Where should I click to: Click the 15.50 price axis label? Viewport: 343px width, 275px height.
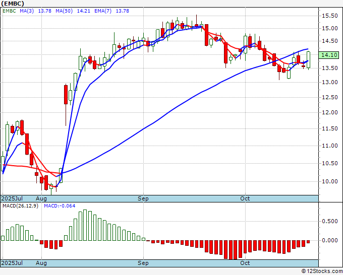click(x=330, y=16)
